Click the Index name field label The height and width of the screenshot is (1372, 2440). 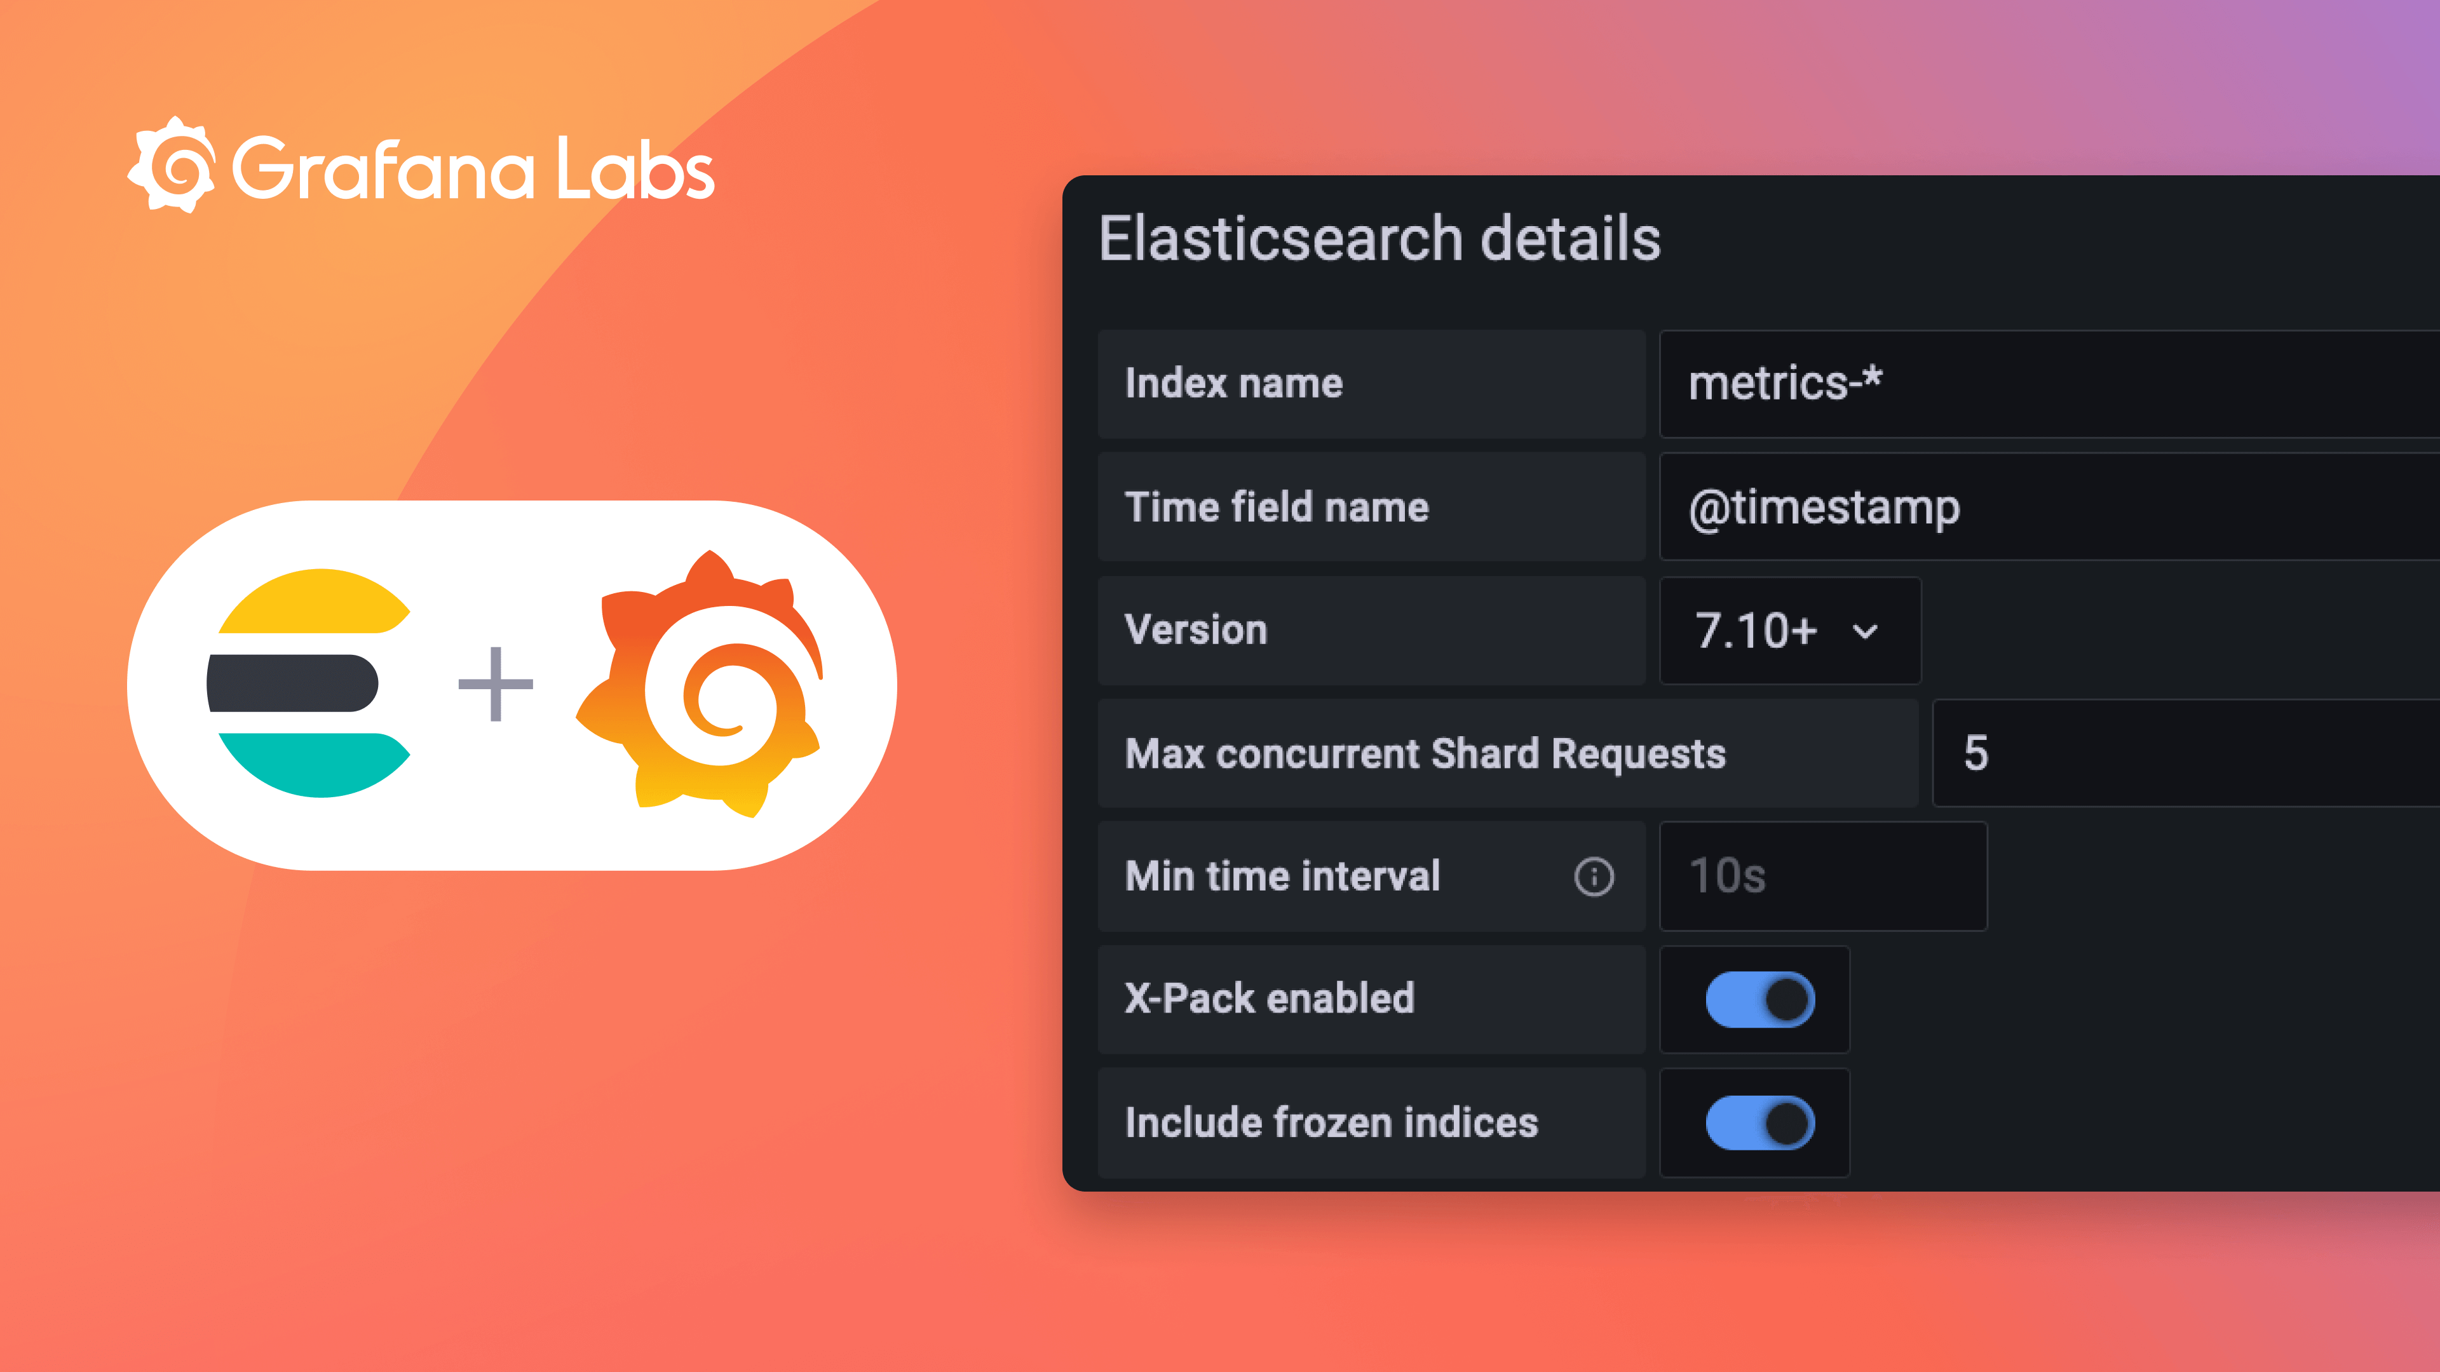tap(1232, 384)
